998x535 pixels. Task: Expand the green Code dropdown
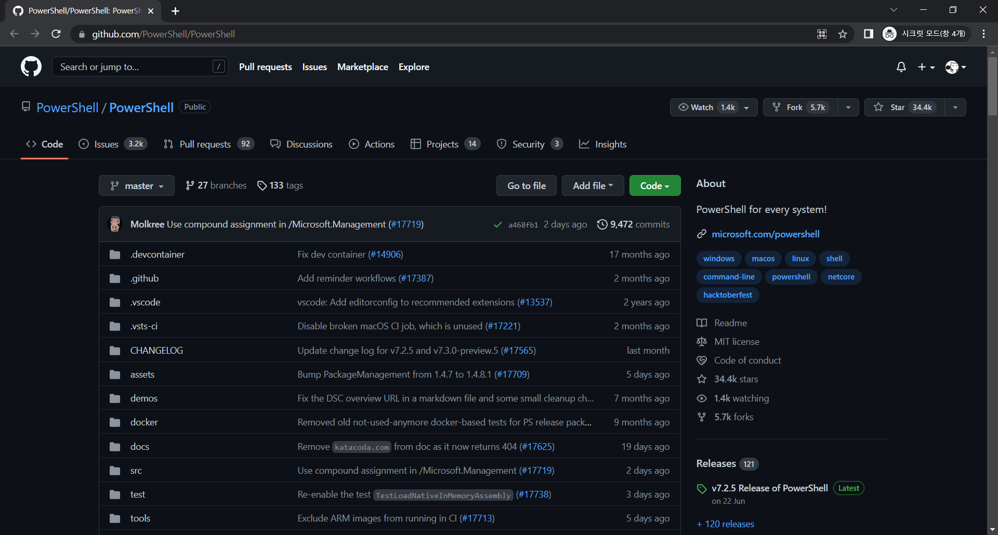tap(655, 185)
